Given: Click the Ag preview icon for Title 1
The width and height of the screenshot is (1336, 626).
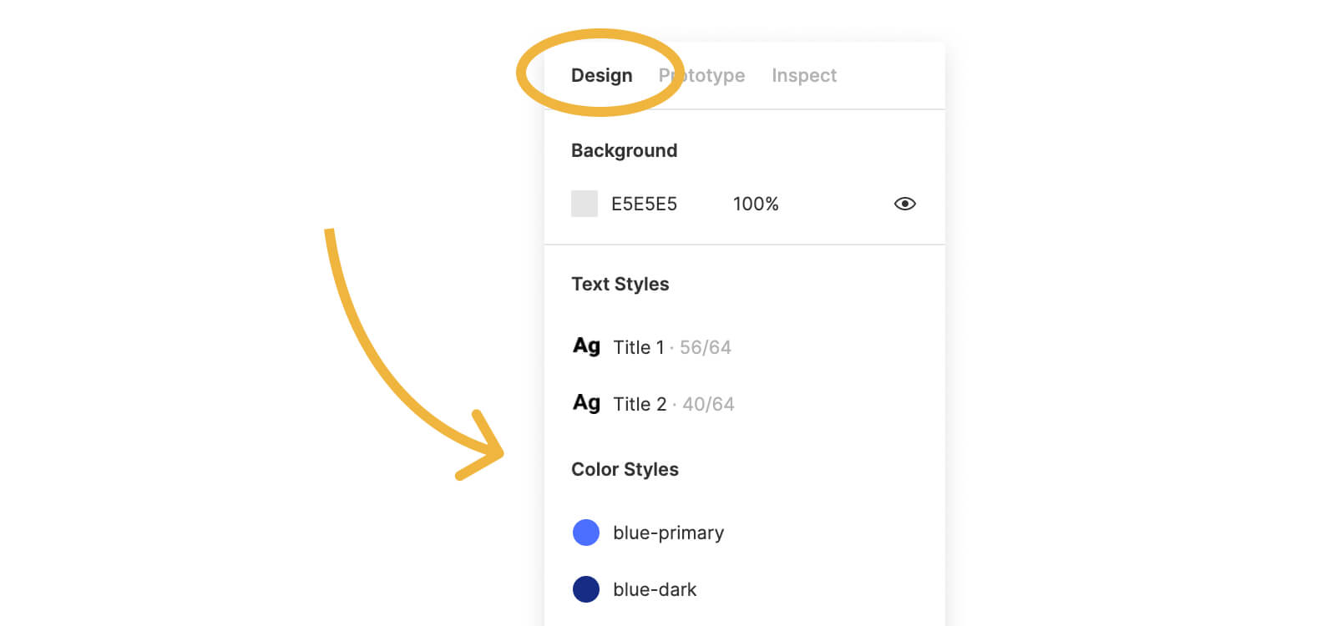Looking at the screenshot, I should [586, 346].
